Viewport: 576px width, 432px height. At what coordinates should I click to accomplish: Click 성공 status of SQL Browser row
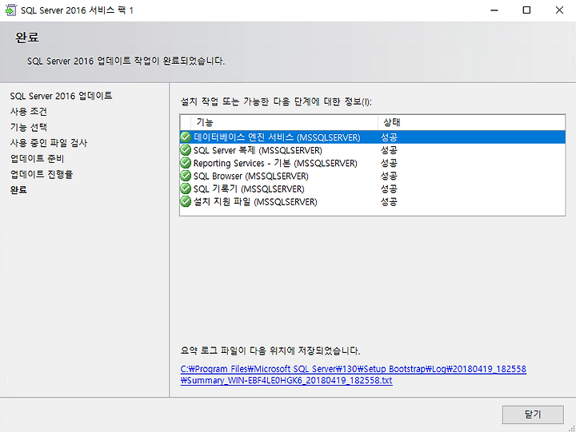[389, 176]
